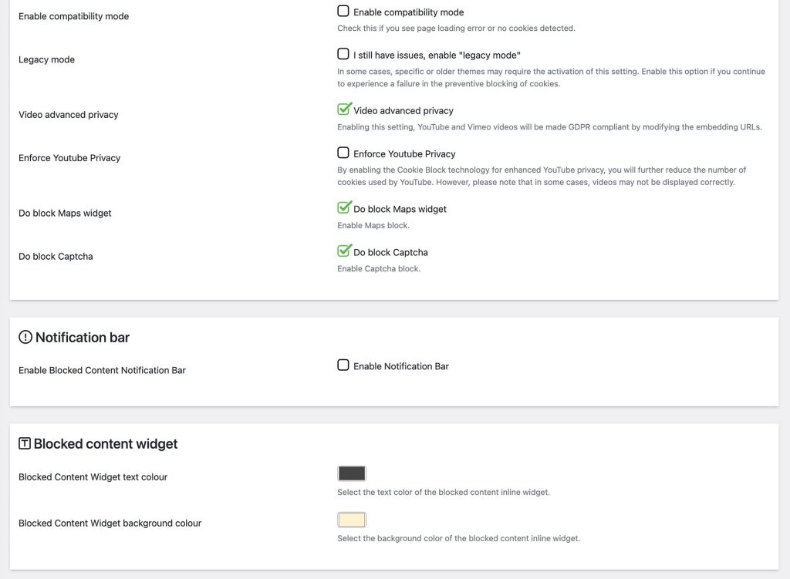This screenshot has height=579, width=790.
Task: Click the Blocked content widget heading
Action: pos(105,443)
